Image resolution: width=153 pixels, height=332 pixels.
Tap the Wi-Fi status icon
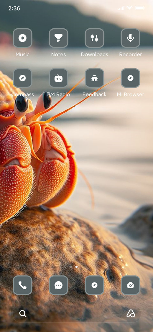(x=129, y=8)
